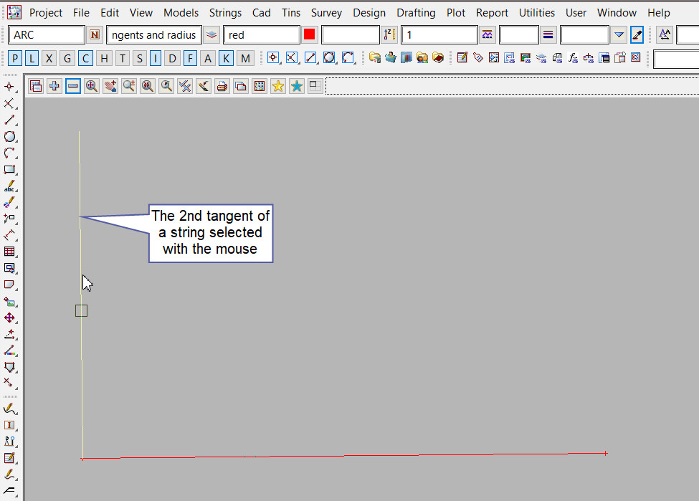Select the rectangle tool in left toolbar
Viewport: 699px width, 501px height.
click(x=9, y=170)
